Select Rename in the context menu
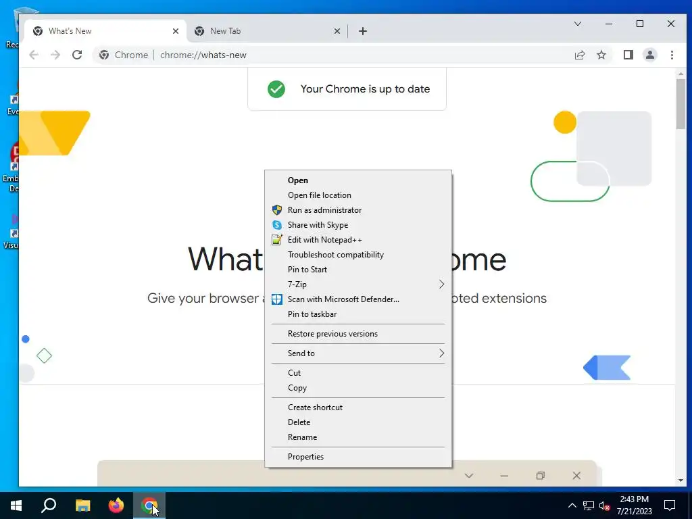This screenshot has height=519, width=692. pyautogui.click(x=358, y=437)
